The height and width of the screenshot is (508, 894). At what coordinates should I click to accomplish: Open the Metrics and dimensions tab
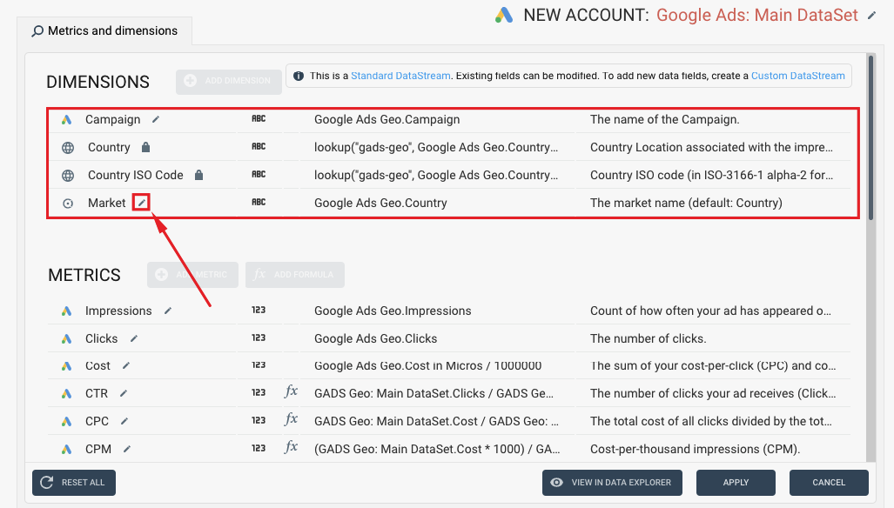[104, 30]
